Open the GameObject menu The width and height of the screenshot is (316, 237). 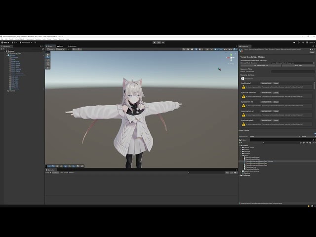point(20,39)
